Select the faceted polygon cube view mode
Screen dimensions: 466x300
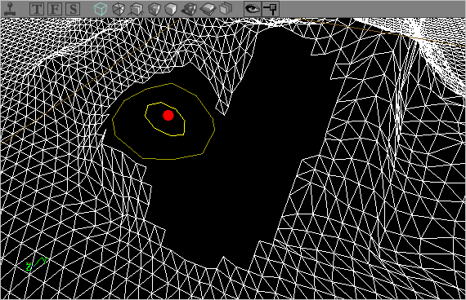119,9
